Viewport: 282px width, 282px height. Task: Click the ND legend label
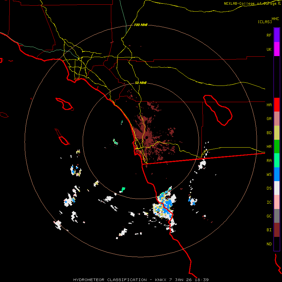tap(269, 244)
